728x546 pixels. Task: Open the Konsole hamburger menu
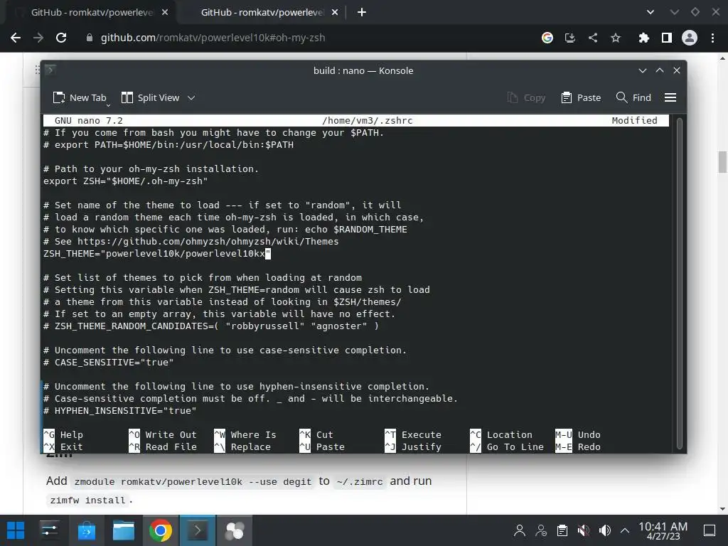coord(670,97)
